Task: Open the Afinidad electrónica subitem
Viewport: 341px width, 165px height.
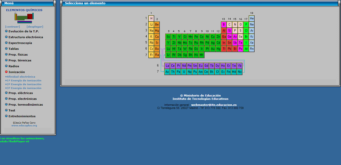Action: point(21,77)
